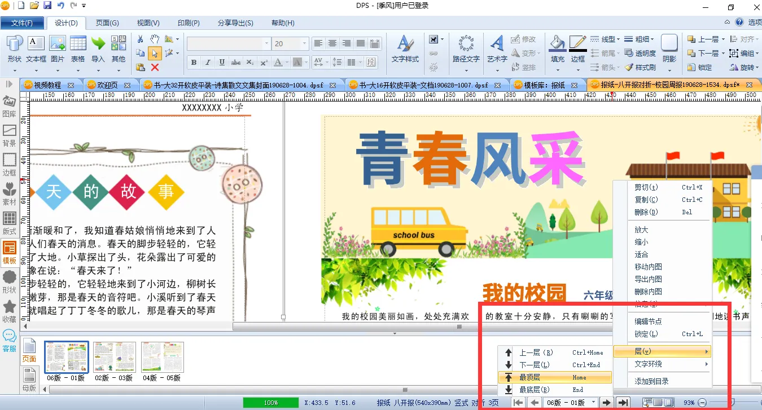Toggle bold formatting
Image resolution: width=762 pixels, height=410 pixels.
click(x=194, y=62)
